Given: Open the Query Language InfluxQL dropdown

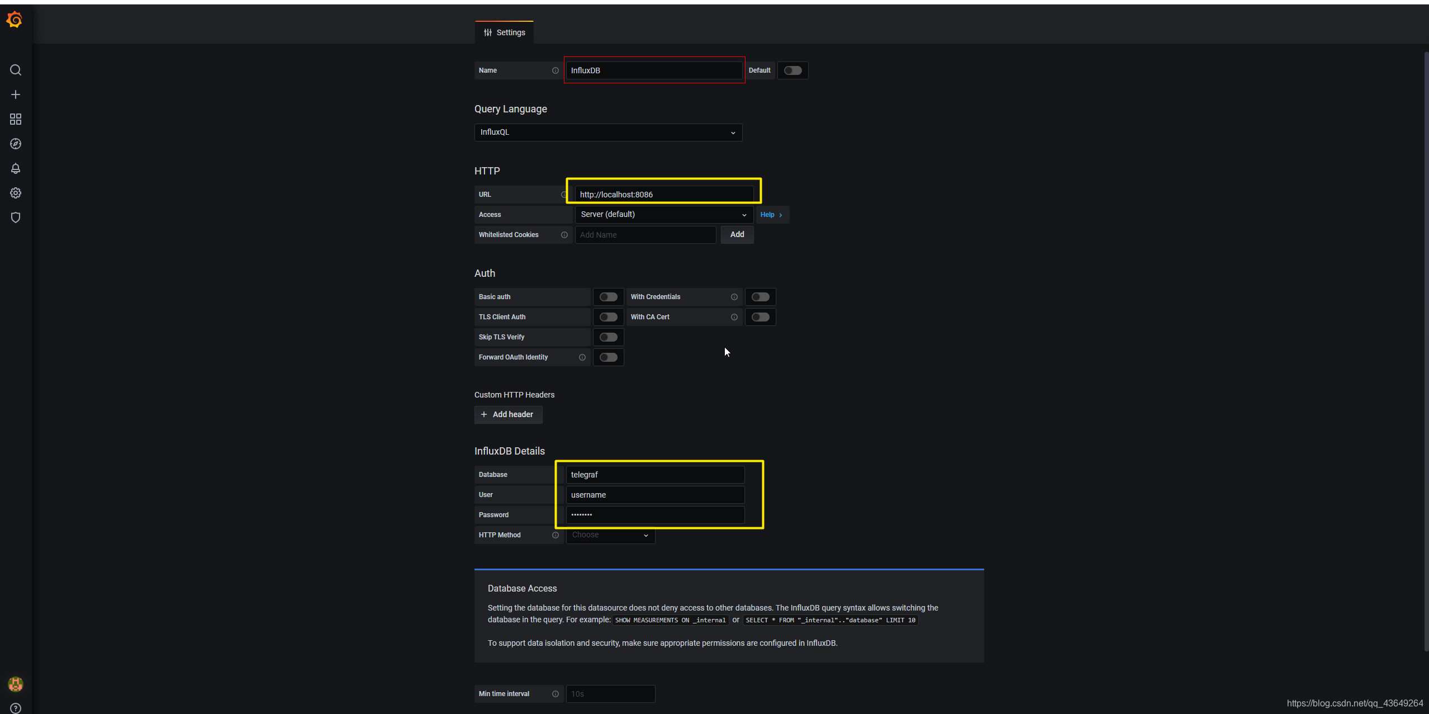Looking at the screenshot, I should point(608,133).
